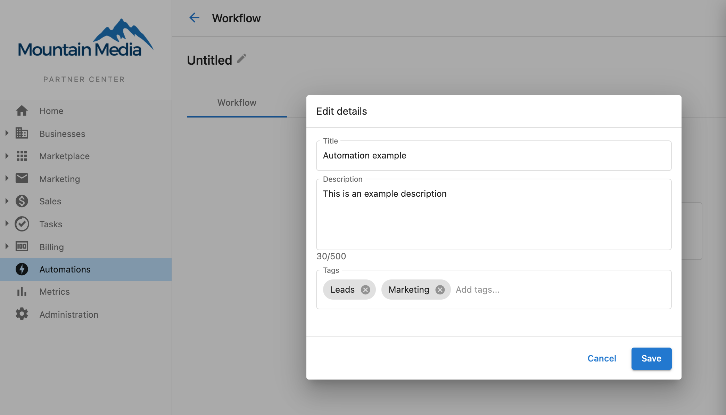Remove the Leads tag

click(x=365, y=290)
